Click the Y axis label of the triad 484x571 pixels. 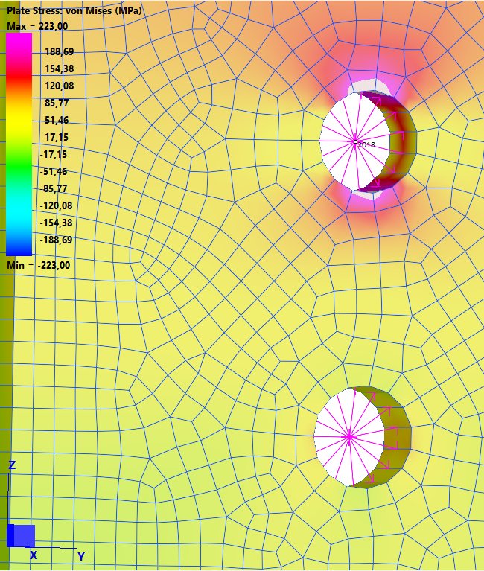point(81,556)
